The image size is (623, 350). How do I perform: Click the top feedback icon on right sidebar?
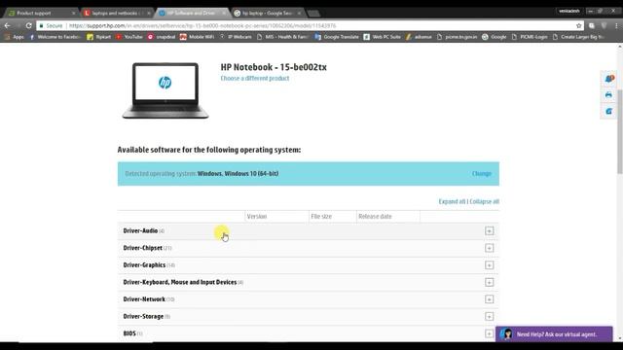click(609, 79)
